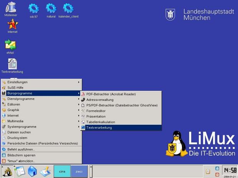Open the natural desktop icon
This screenshot has width=238, height=178.
point(51,8)
